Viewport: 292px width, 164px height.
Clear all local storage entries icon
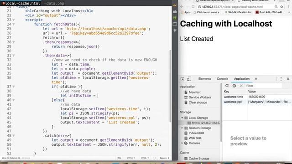pos(234,86)
